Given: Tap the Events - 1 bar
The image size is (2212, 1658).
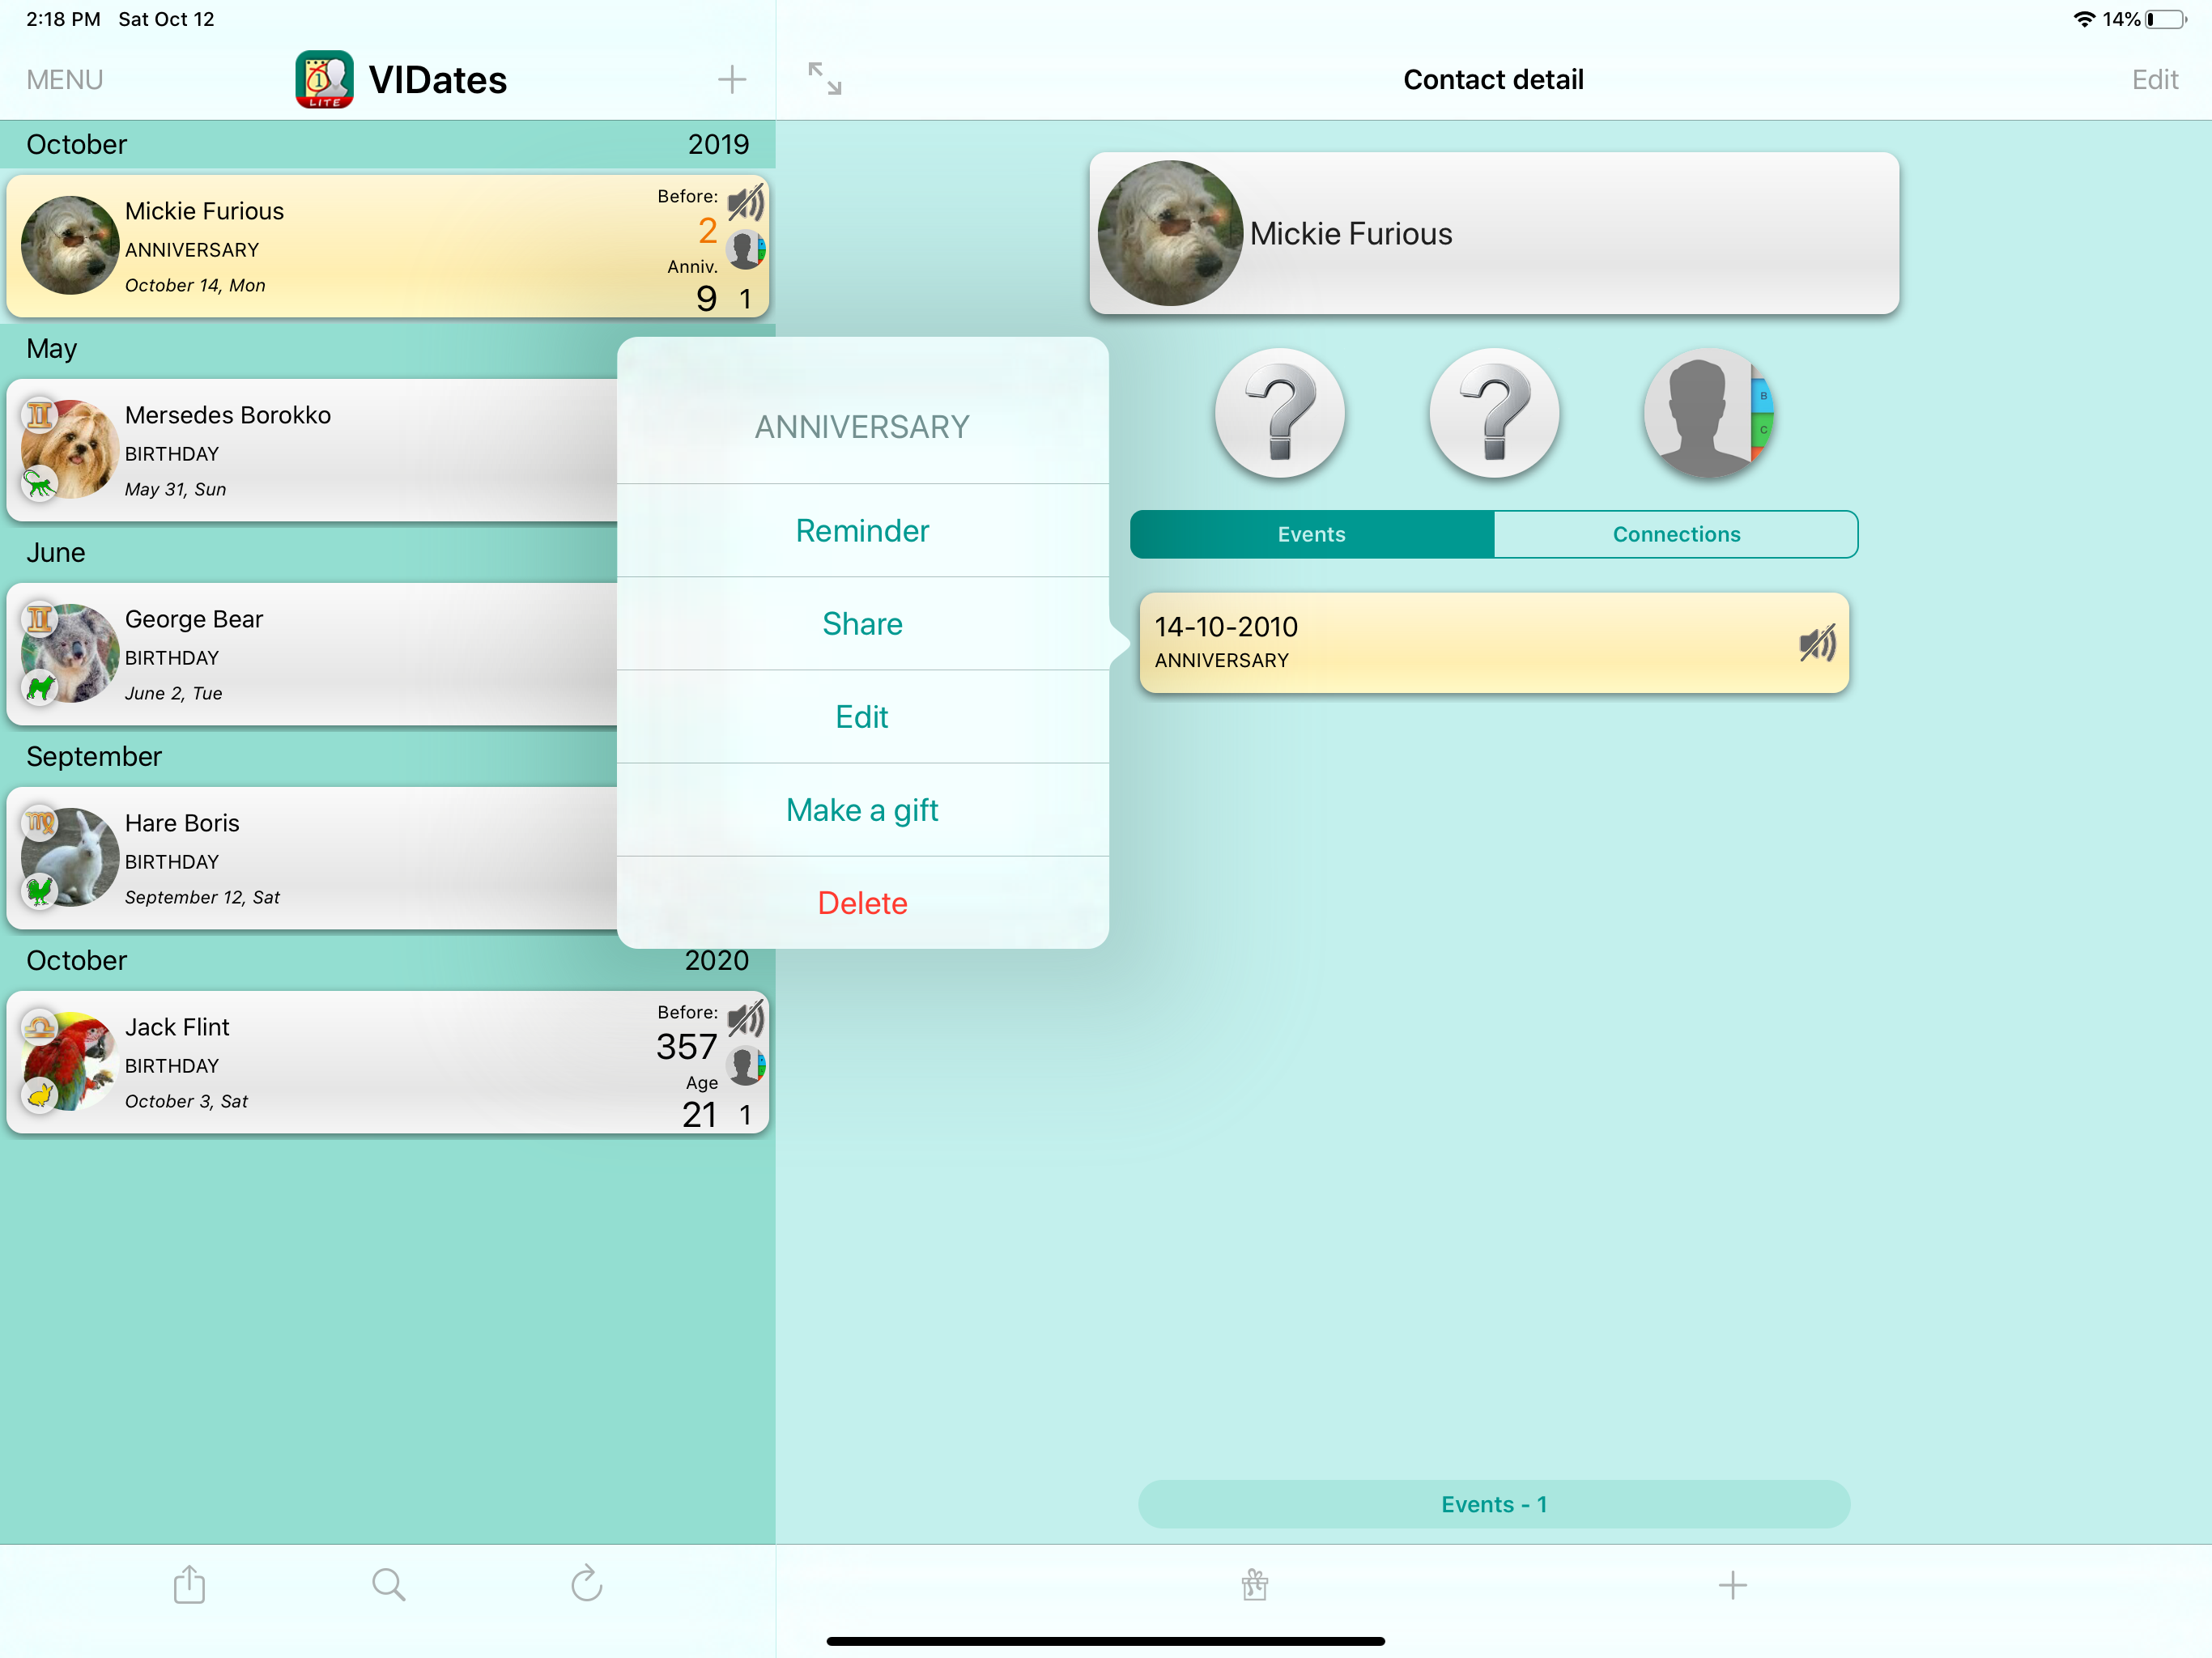Looking at the screenshot, I should (1494, 1504).
